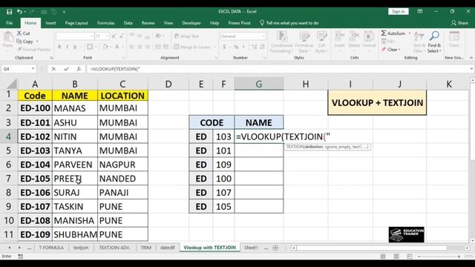This screenshot has height=267, width=475.
Task: Expand the formula bar
Action: click(x=471, y=69)
